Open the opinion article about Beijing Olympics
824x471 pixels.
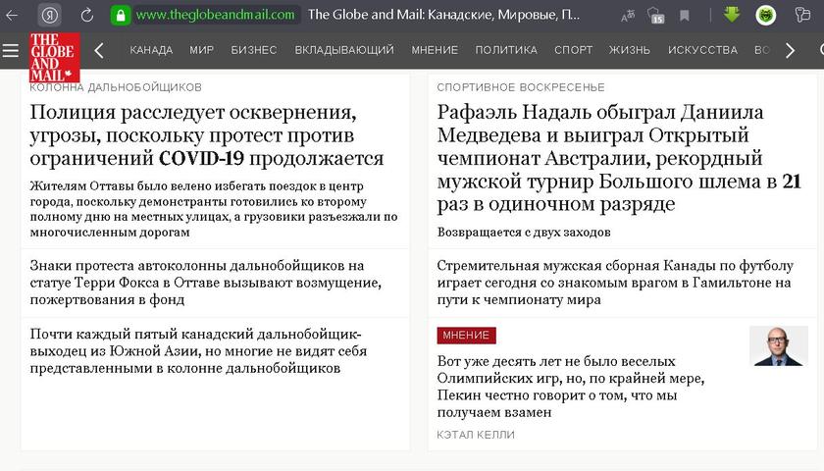[570, 387]
